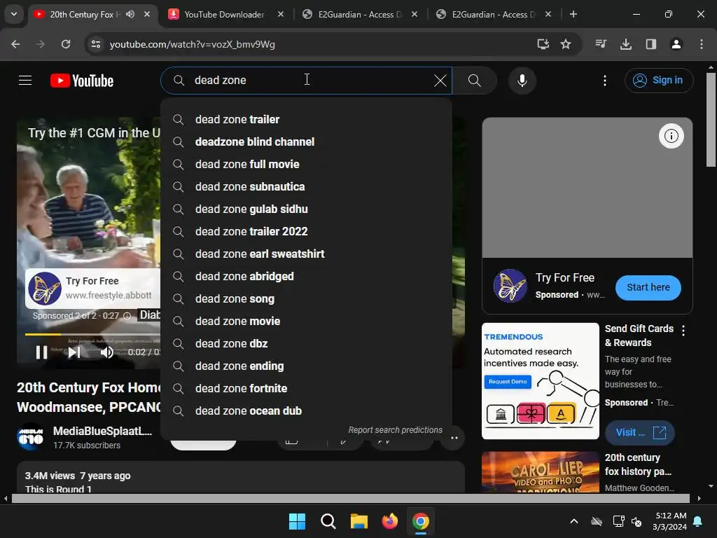Viewport: 717px width, 538px height.
Task: Skip to next video in player
Action: coord(74,352)
